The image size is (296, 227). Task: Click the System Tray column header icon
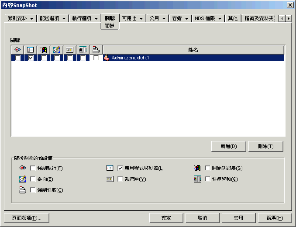point(70,50)
